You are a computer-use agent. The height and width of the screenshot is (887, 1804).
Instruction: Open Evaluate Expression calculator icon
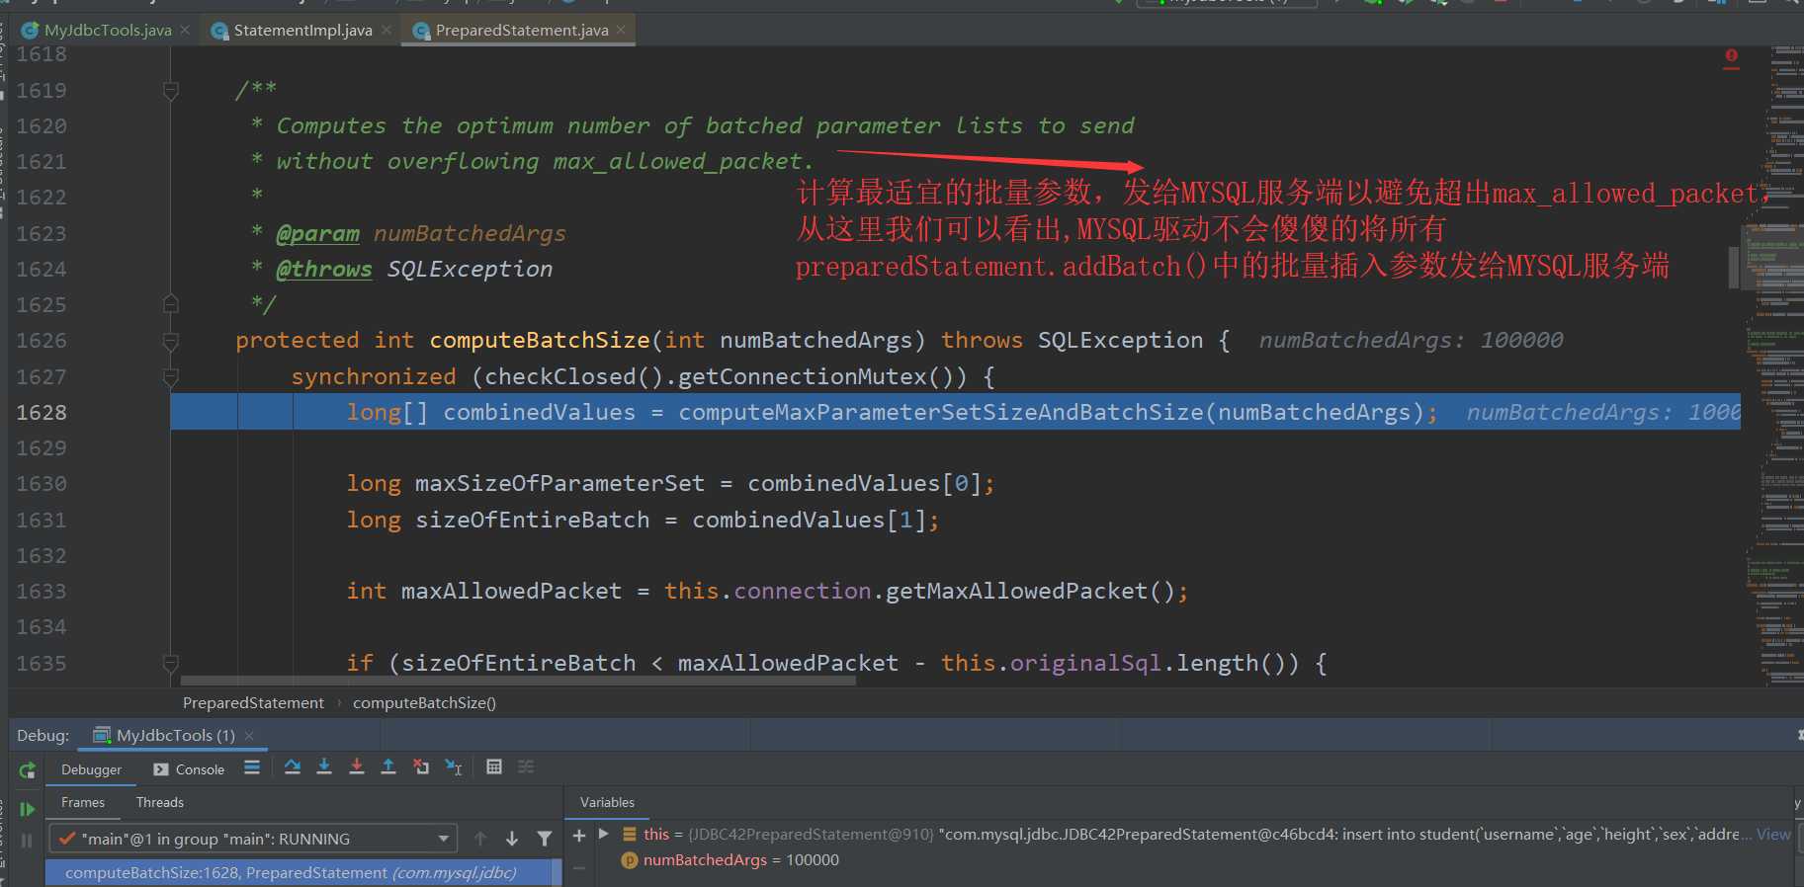click(x=494, y=767)
